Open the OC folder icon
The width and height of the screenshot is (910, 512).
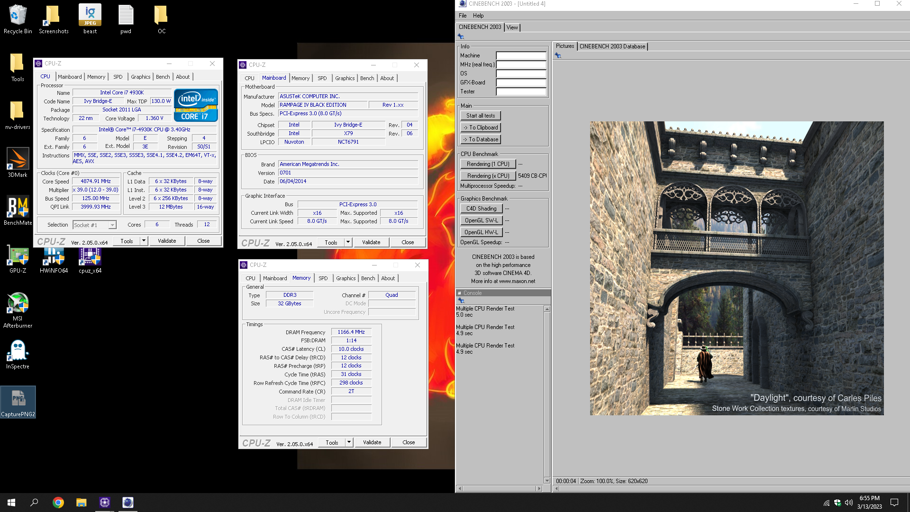coord(162,19)
